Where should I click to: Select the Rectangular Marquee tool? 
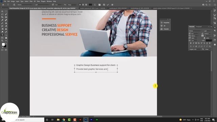click(x=6, y=11)
